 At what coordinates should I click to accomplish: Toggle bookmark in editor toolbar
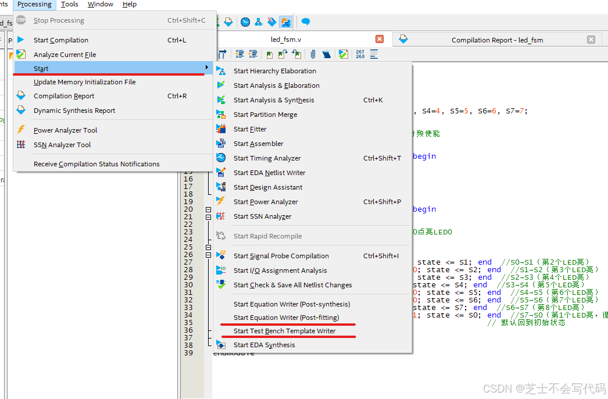[270, 54]
